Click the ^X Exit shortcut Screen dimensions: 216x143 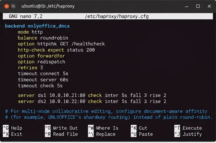tap(13, 134)
